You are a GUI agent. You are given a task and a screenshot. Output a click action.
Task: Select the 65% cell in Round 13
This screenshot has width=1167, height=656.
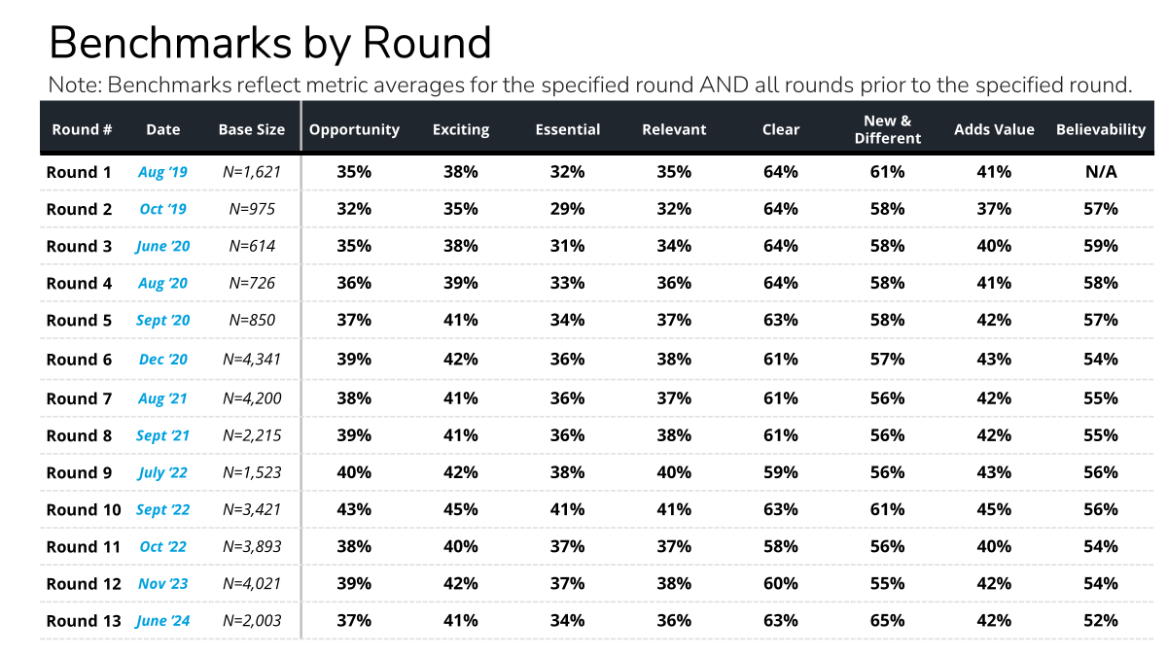point(887,621)
